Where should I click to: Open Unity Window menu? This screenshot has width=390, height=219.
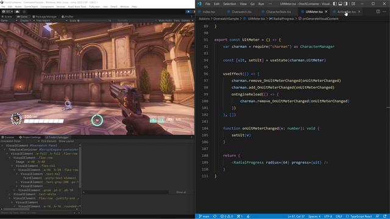124,7
